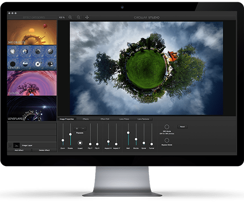Close the window with the first title dot
244x203 pixels.
pos(9,13)
